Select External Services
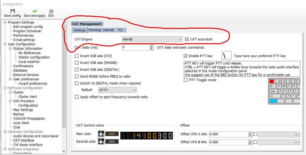Viewport: 306px width, 155px height. pyautogui.click(x=26, y=75)
